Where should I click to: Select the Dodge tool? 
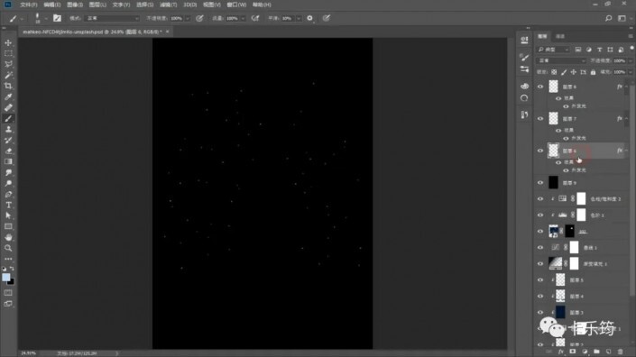click(8, 183)
